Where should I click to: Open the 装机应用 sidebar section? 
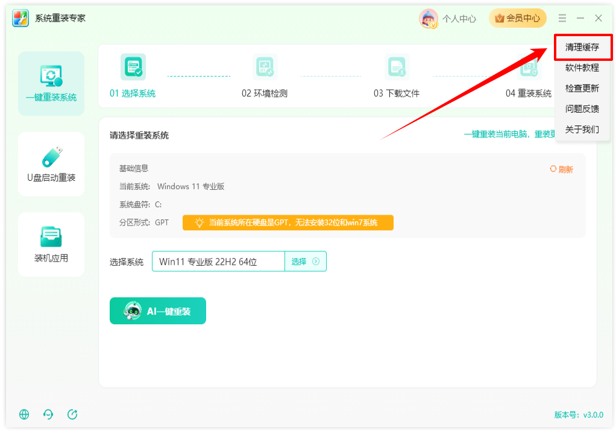point(51,244)
